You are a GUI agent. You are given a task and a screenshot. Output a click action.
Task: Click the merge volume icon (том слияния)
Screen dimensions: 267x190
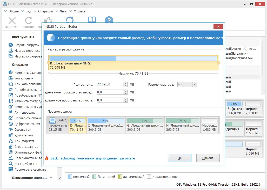(11, 78)
